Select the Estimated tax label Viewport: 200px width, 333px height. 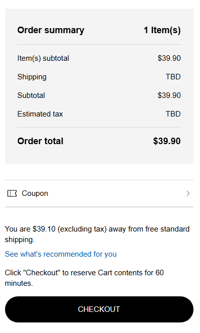[x=40, y=114]
